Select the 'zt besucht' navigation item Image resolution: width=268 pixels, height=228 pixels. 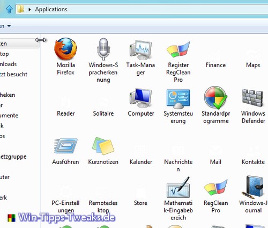pos(13,74)
